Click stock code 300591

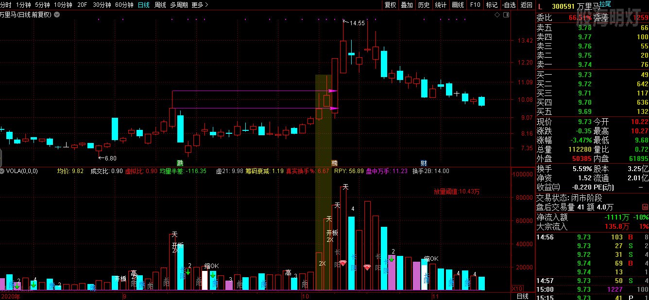(x=564, y=7)
